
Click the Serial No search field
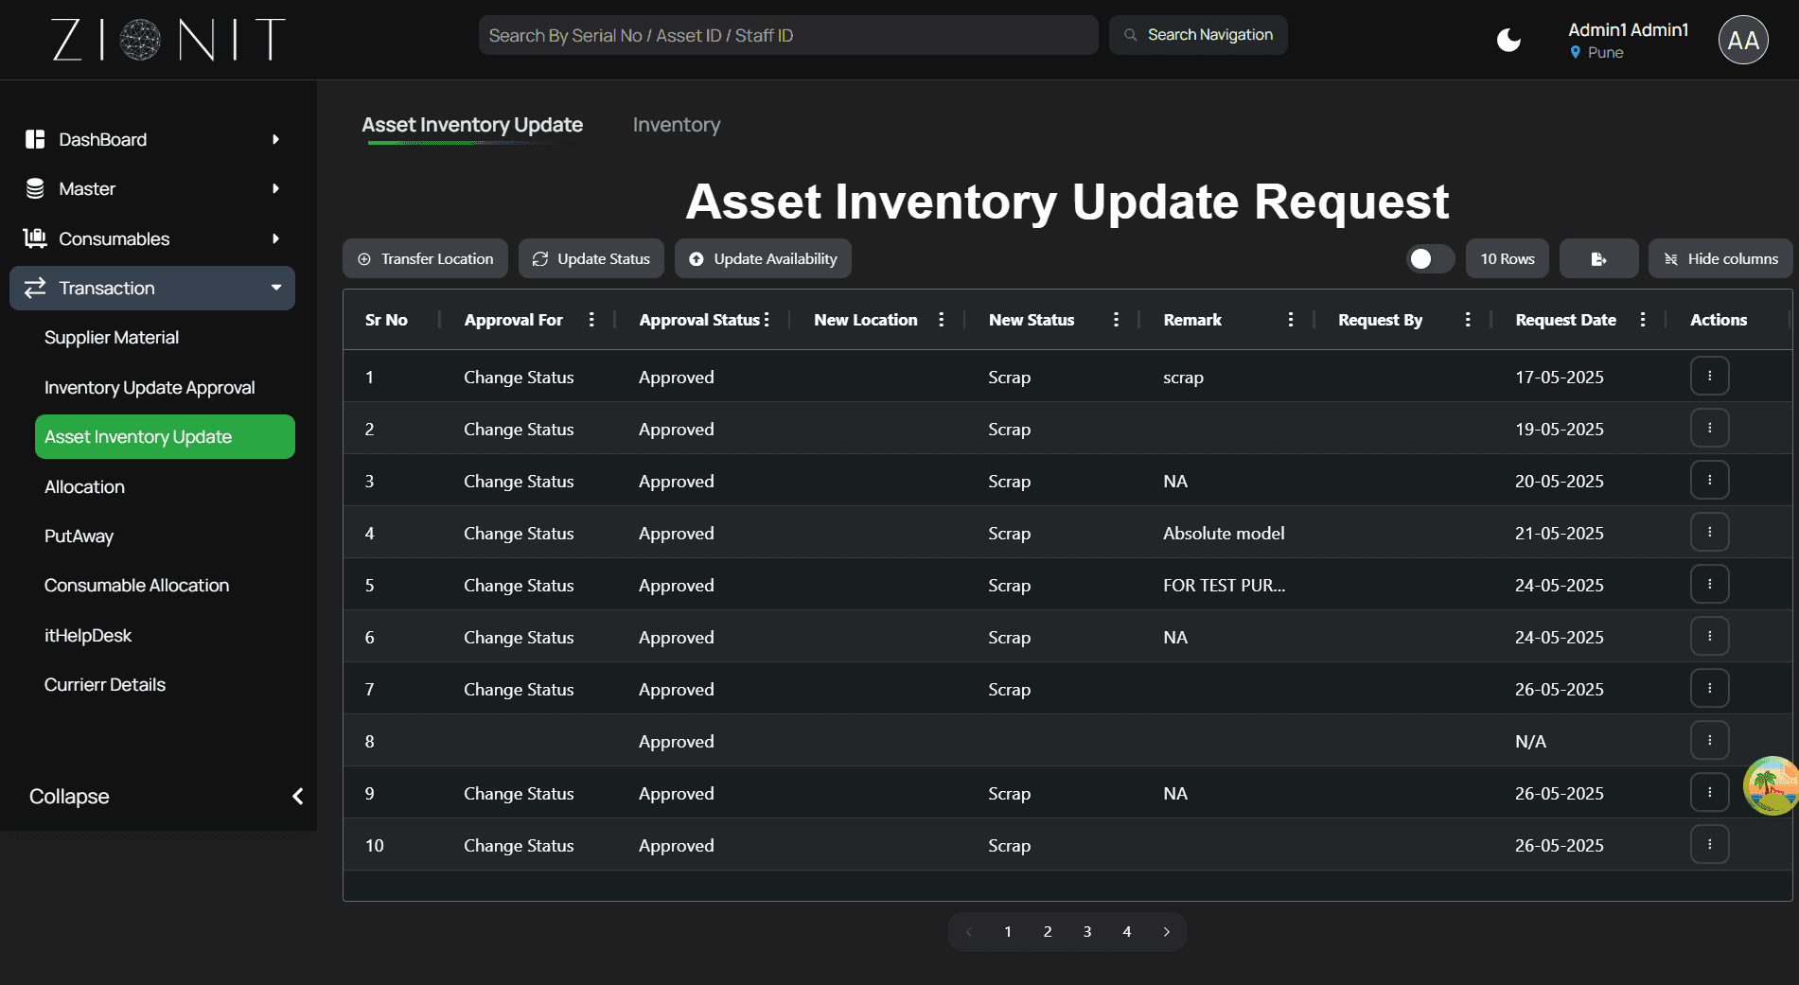[x=788, y=35]
